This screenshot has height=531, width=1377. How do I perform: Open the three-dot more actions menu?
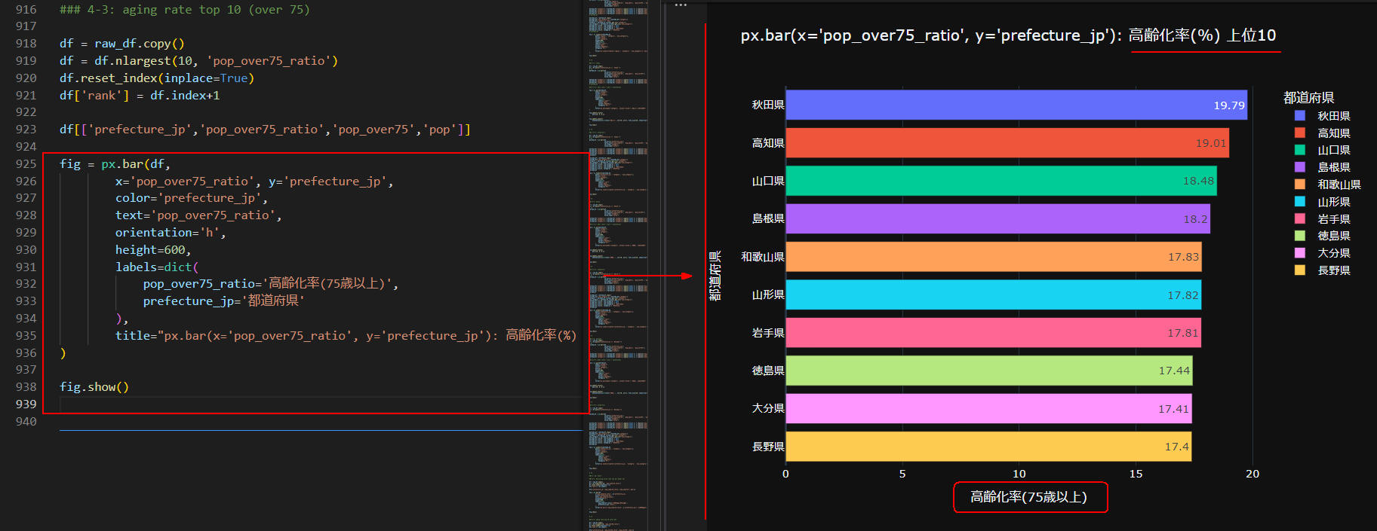pos(681,5)
